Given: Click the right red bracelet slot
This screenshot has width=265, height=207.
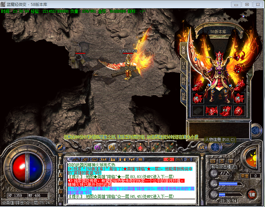Looking at the screenshot, I should click(x=239, y=85).
